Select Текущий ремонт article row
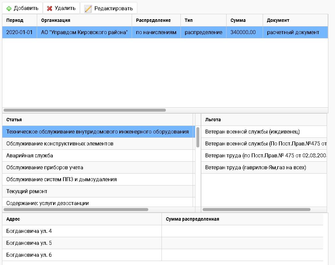Screen dimensions: 335x265 27,191
